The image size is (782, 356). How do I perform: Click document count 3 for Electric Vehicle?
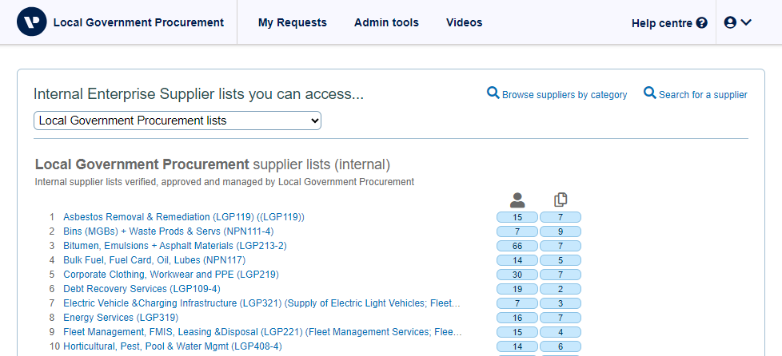561,303
